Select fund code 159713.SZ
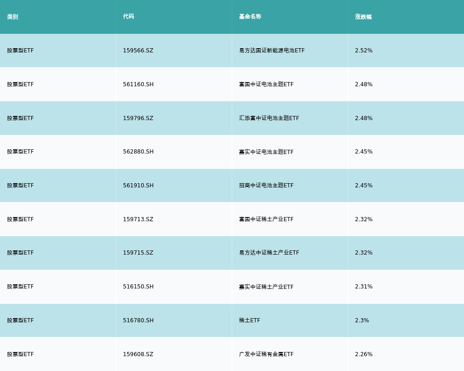Image resolution: width=464 pixels, height=371 pixels. click(138, 219)
